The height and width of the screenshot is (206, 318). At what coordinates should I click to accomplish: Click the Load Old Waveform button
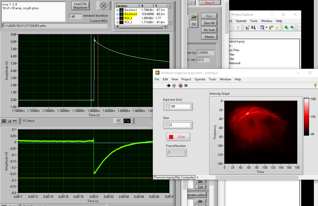pyautogui.click(x=80, y=6)
